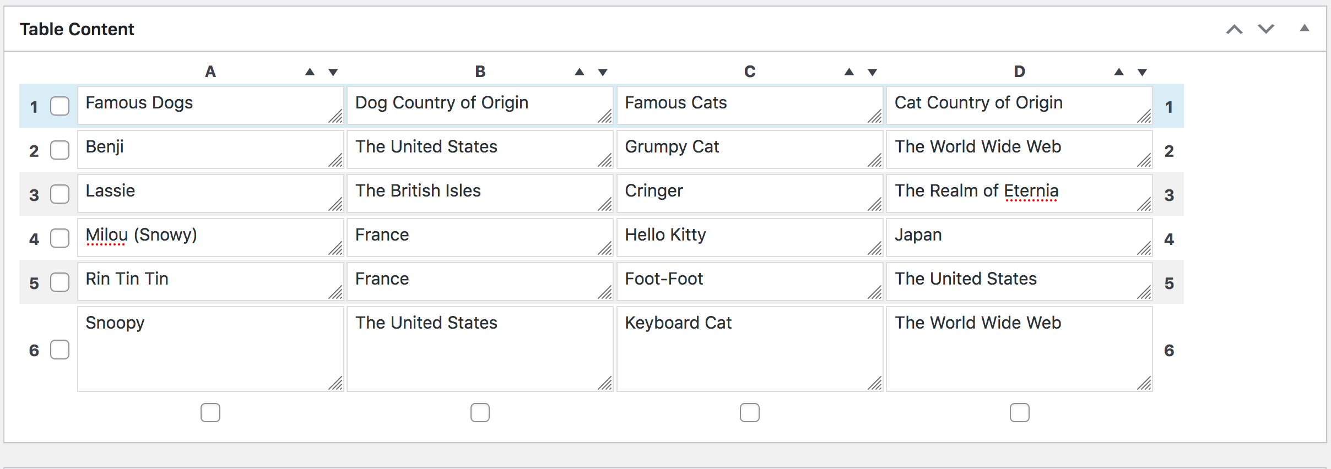Screen dimensions: 1331x469
Task: Sort column A ascending with up arrow
Action: tap(310, 72)
